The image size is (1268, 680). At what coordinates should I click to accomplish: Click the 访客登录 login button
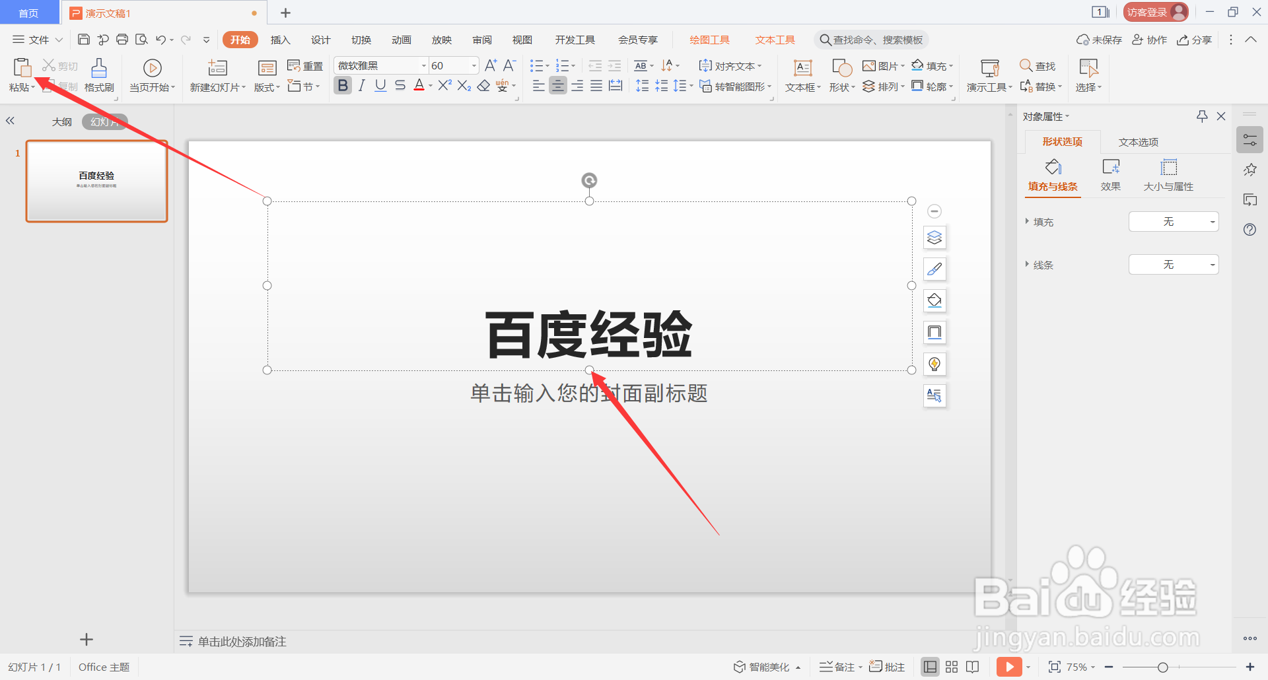(1156, 12)
